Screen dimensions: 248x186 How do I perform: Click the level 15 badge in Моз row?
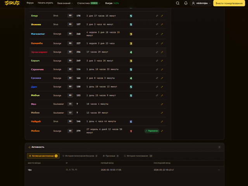[70, 104]
